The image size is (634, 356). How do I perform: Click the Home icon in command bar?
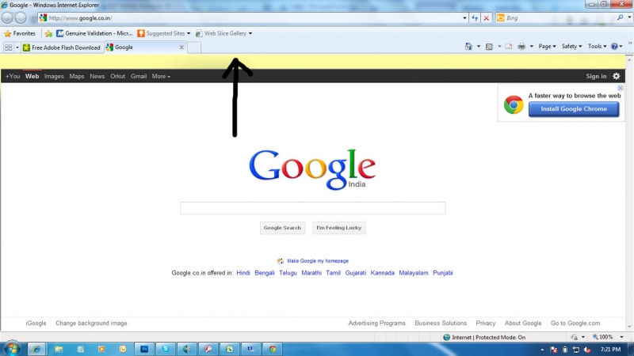coord(468,47)
